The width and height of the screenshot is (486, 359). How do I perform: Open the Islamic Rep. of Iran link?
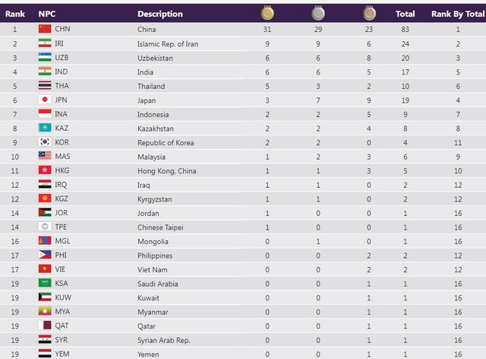click(x=169, y=43)
